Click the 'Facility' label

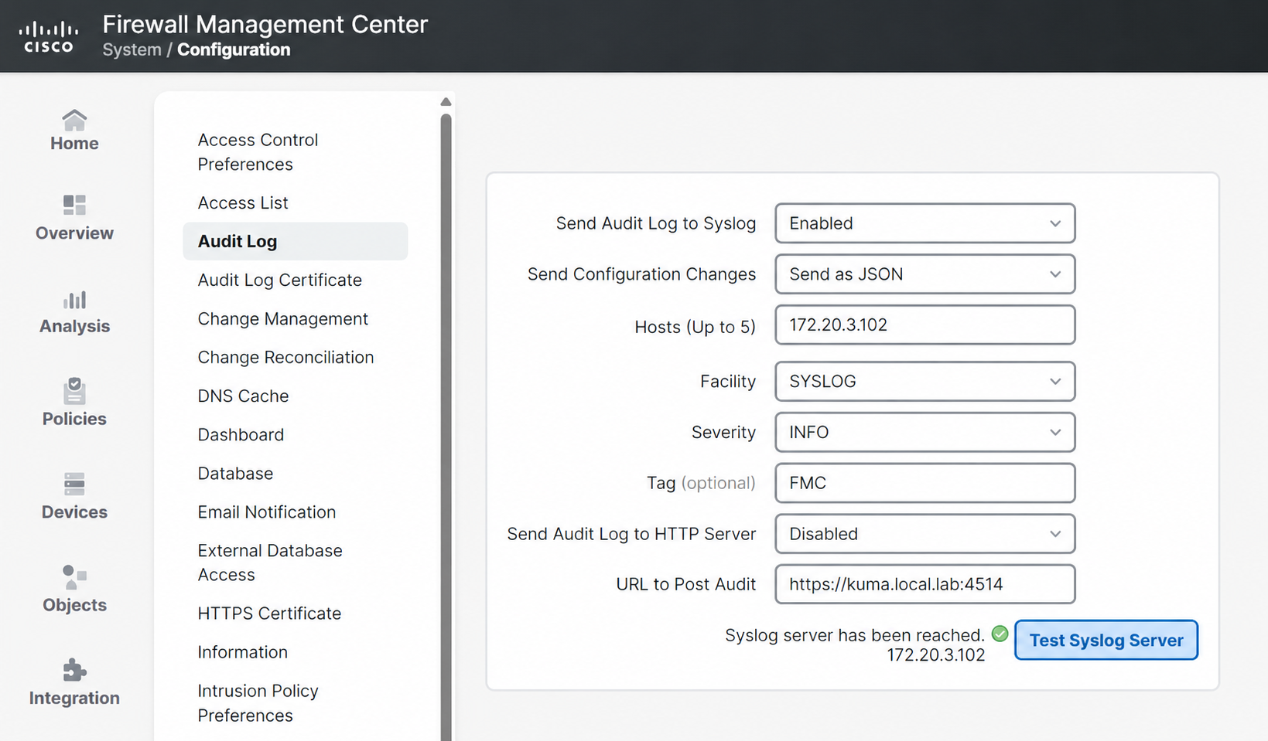click(728, 382)
